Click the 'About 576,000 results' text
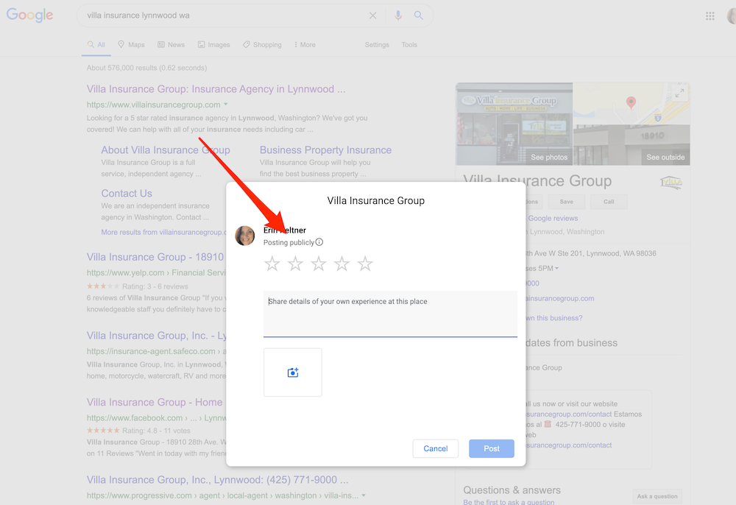The width and height of the screenshot is (736, 505). tap(147, 68)
